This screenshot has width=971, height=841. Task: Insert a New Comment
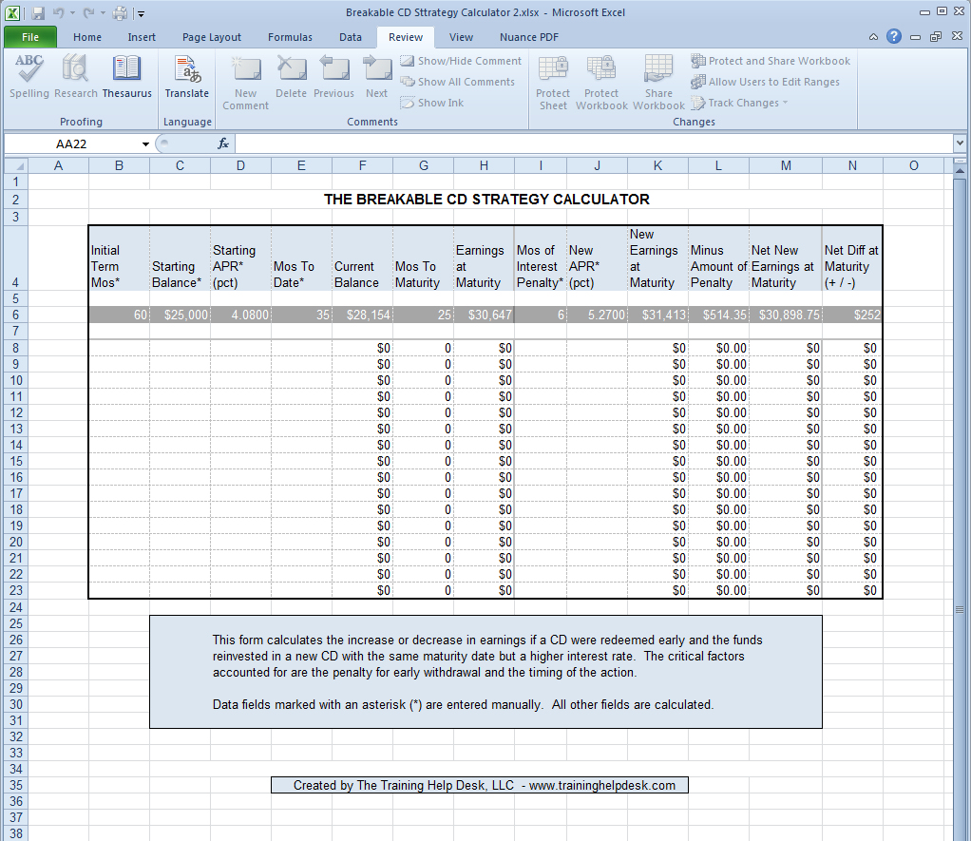coord(246,83)
